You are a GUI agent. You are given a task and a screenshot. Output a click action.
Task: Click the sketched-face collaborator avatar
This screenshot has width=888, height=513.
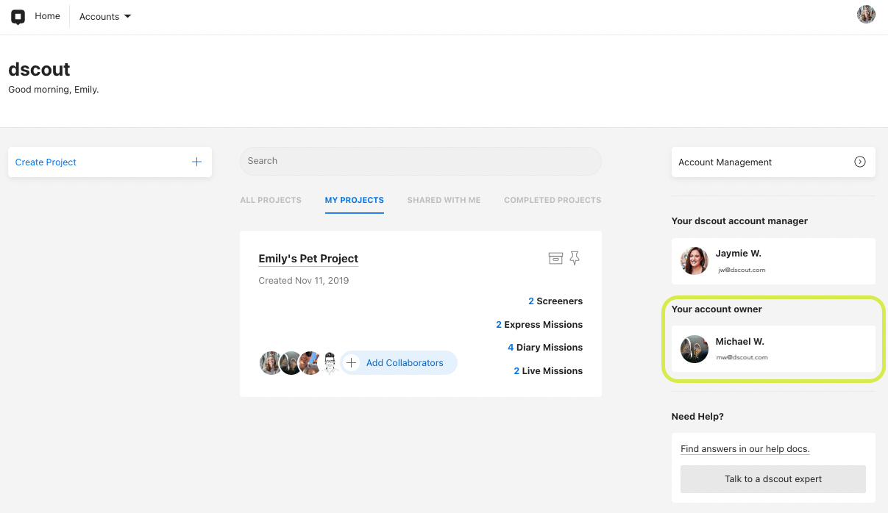[330, 362]
